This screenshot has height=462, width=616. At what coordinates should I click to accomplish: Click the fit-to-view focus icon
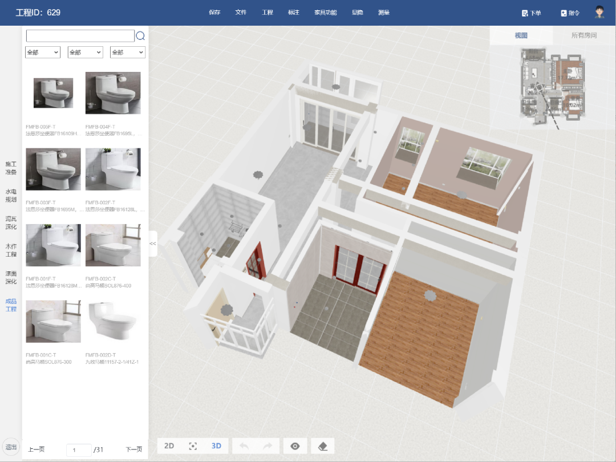(193, 446)
